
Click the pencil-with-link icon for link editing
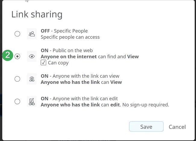tap(32, 101)
